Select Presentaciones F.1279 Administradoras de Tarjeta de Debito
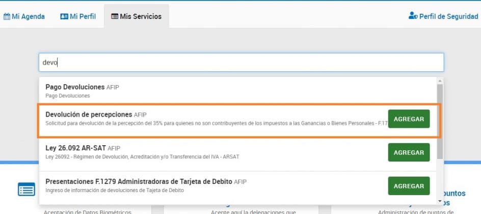The width and height of the screenshot is (481, 214). 139,181
